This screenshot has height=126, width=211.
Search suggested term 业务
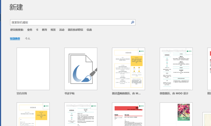(x=30, y=30)
